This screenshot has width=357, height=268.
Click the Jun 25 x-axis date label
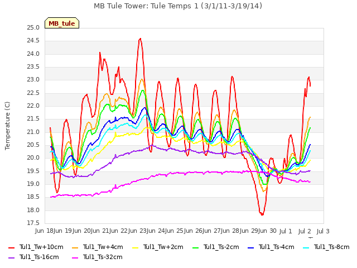tap(175, 231)
